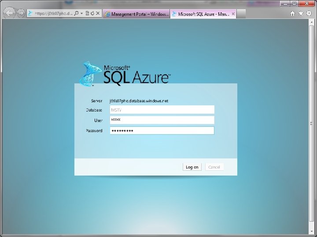This screenshot has height=237, width=317.
Task: Close the browser window
Action: tap(307, 4)
